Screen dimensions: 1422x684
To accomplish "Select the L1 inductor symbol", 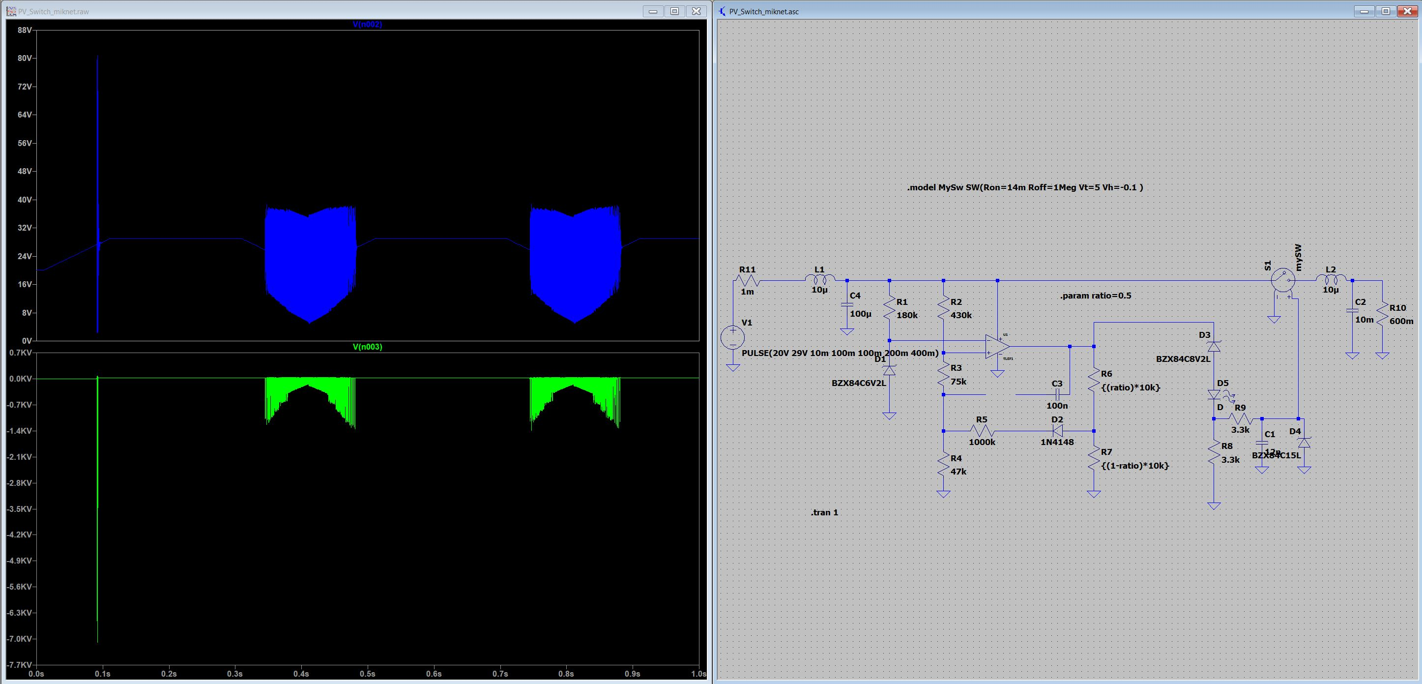I will coord(820,280).
